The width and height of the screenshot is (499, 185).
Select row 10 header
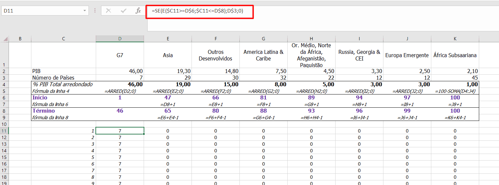pyautogui.click(x=4, y=124)
